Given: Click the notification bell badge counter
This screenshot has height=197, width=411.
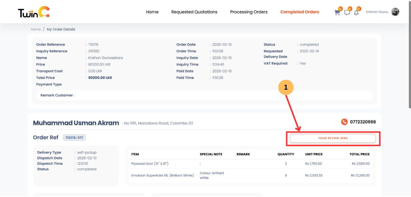Looking at the screenshot, I should tap(359, 9).
